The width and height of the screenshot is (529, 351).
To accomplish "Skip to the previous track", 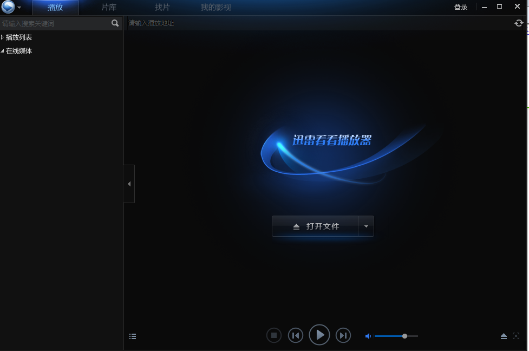I will pos(295,336).
